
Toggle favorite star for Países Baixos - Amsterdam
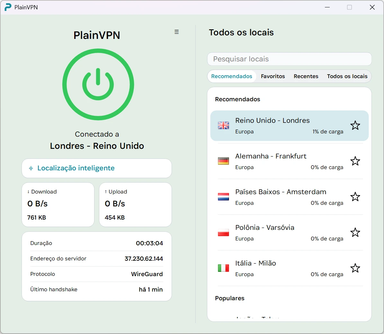[355, 197]
